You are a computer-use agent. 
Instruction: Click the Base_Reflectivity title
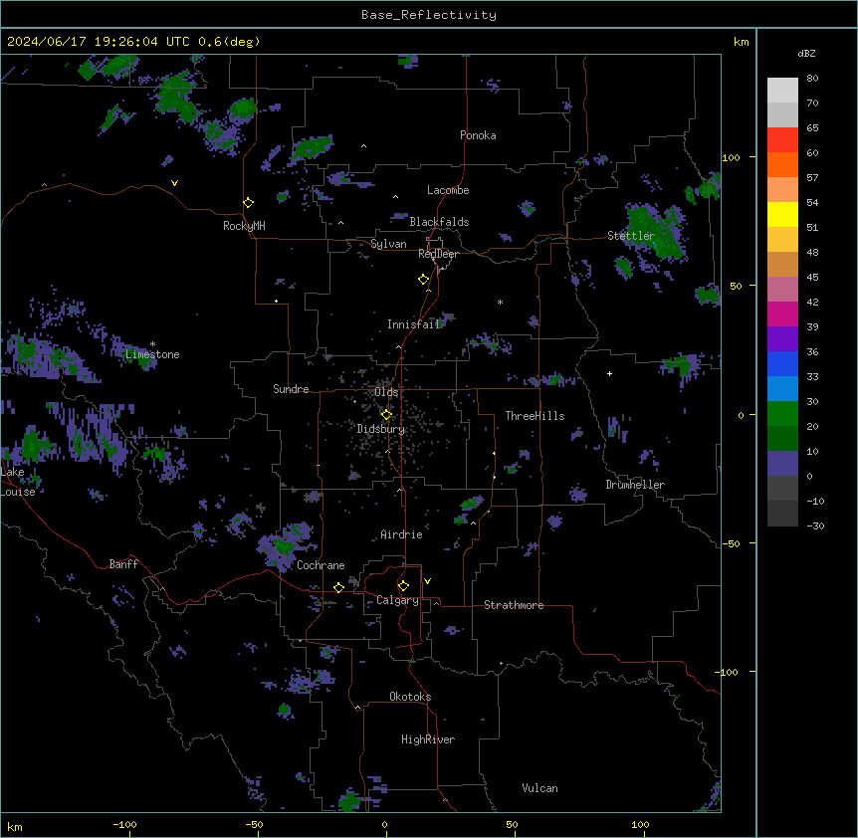click(429, 15)
